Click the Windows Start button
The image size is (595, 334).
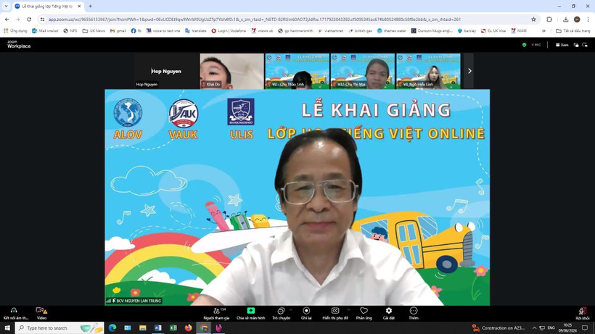(x=7, y=328)
